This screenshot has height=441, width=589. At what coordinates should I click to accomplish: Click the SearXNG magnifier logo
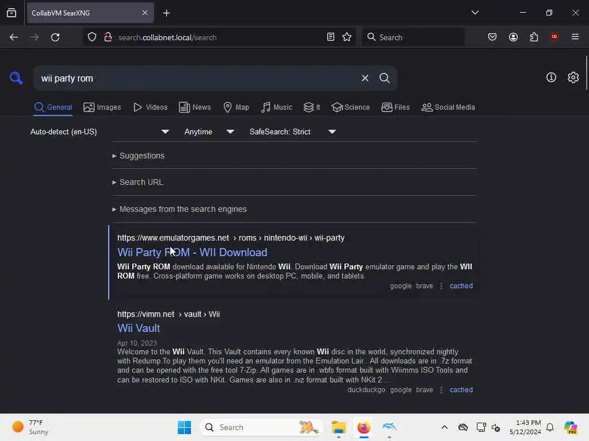[16, 78]
